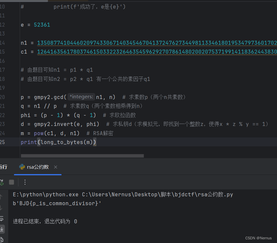The width and height of the screenshot is (277, 243).
Task: Click line number 14 in the gutter
Action: 3,42
